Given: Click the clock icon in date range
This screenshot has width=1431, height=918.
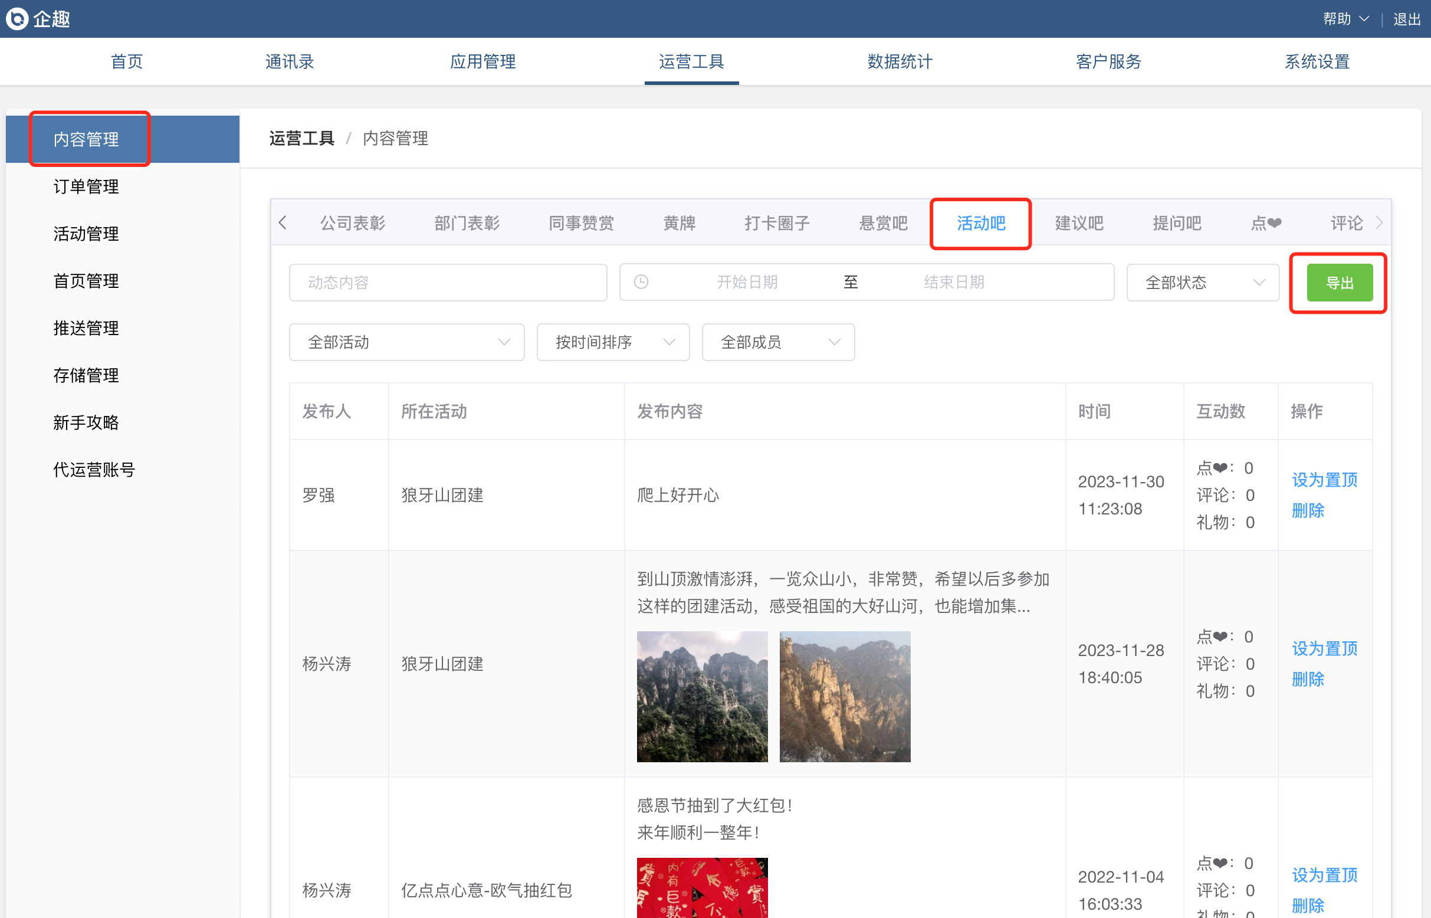Looking at the screenshot, I should (x=641, y=282).
